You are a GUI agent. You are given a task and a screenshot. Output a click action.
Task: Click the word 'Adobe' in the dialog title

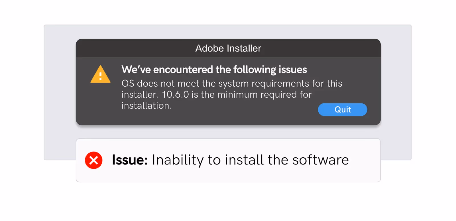[209, 48]
